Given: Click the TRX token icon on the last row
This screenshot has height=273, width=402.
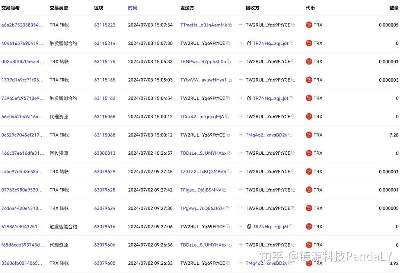Looking at the screenshot, I should pyautogui.click(x=309, y=263).
